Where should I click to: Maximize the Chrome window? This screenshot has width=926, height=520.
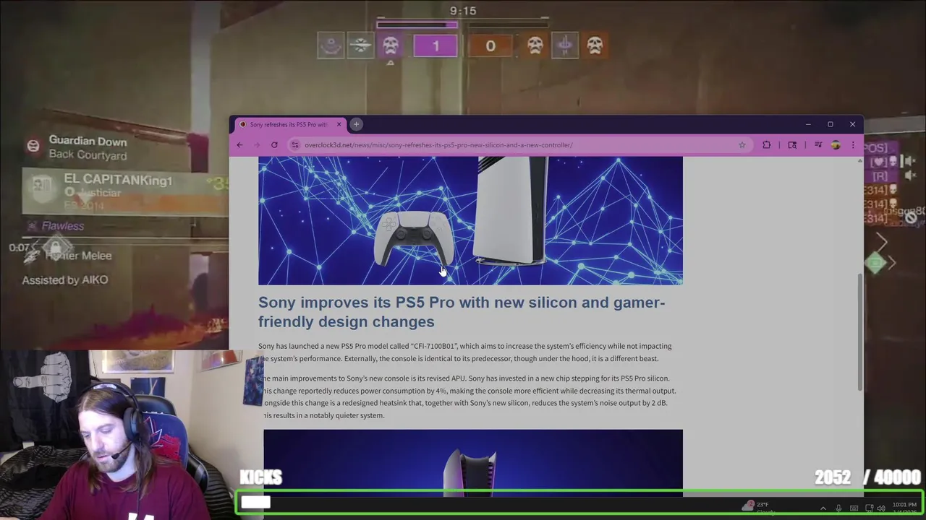(x=831, y=124)
